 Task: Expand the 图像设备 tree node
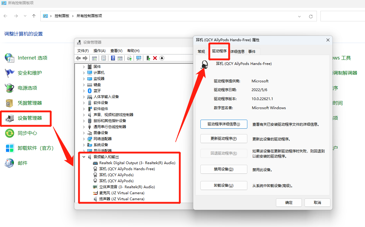pos(84,133)
